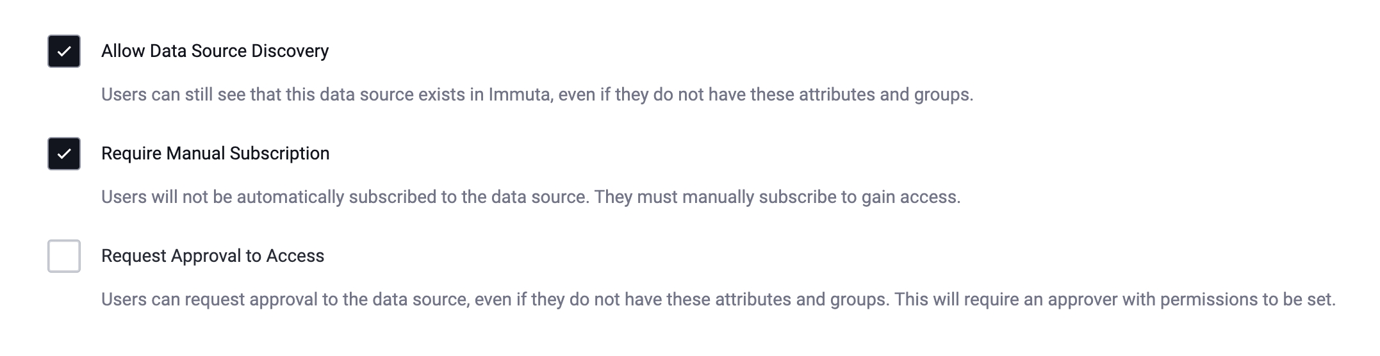Uncheck the Allow Data Source Discovery checkbox
Screen dimensions: 1380x356
click(64, 51)
